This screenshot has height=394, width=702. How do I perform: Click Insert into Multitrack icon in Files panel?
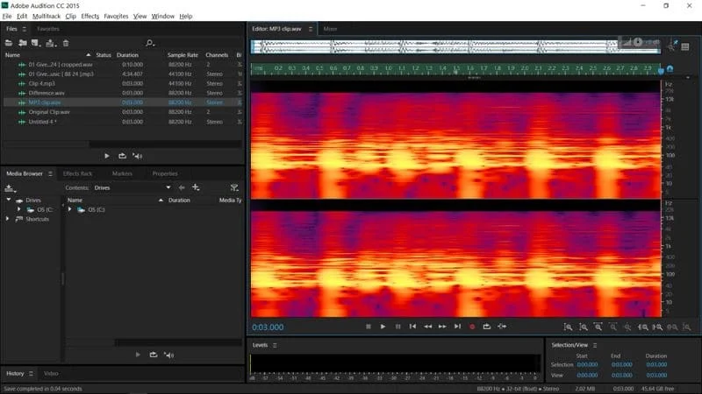point(51,43)
